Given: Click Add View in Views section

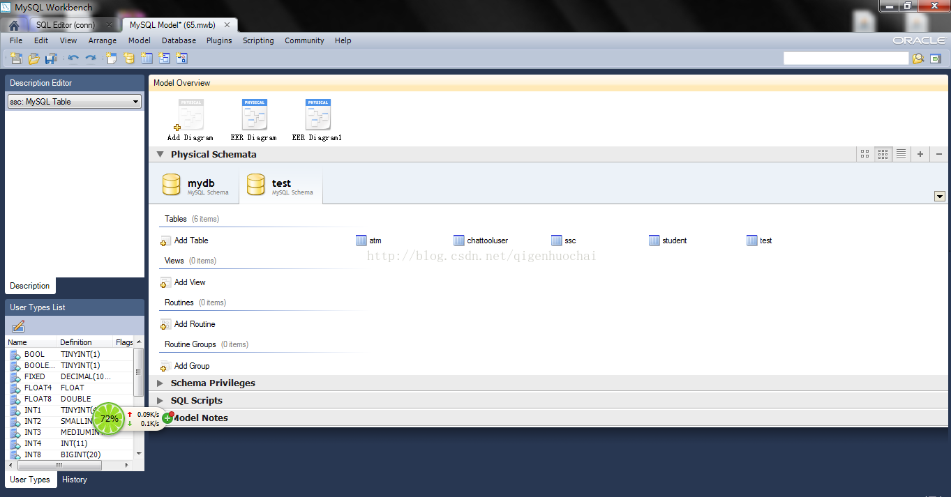Looking at the screenshot, I should click(x=183, y=282).
